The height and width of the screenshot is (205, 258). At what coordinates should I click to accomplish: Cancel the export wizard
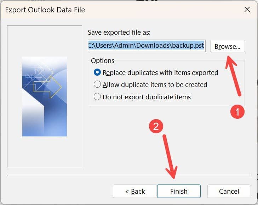click(229, 191)
